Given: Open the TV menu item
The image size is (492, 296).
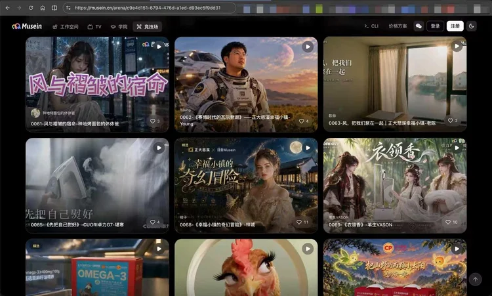Looking at the screenshot, I should coord(94,27).
